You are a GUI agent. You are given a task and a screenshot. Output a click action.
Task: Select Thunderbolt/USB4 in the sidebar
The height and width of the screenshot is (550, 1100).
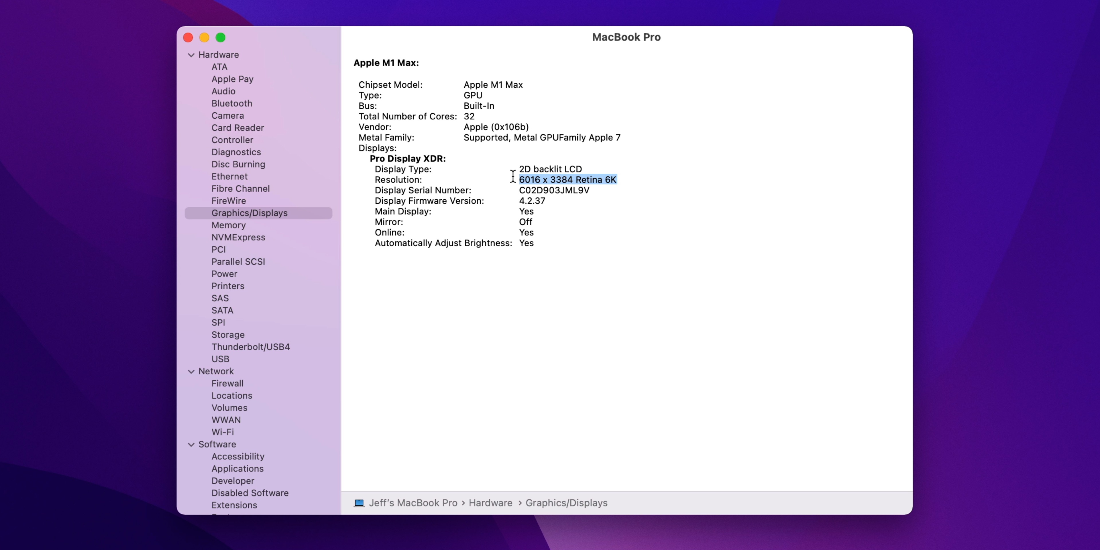coord(250,347)
